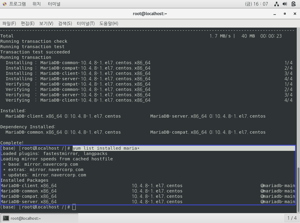Click the 'Installing : MariaDB-client' line

(x=78, y=73)
